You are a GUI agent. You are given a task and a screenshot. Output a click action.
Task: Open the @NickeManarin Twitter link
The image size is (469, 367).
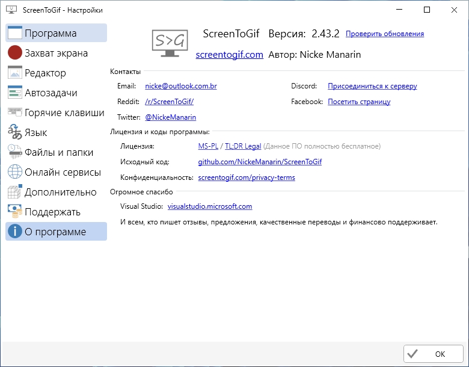(x=171, y=117)
